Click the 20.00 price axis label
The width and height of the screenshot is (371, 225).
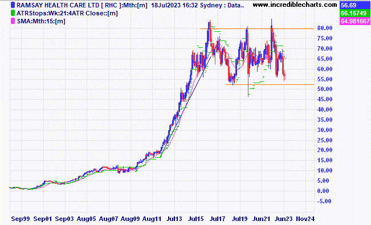325,150
